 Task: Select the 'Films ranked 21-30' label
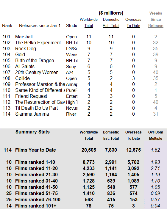coord(36,175)
